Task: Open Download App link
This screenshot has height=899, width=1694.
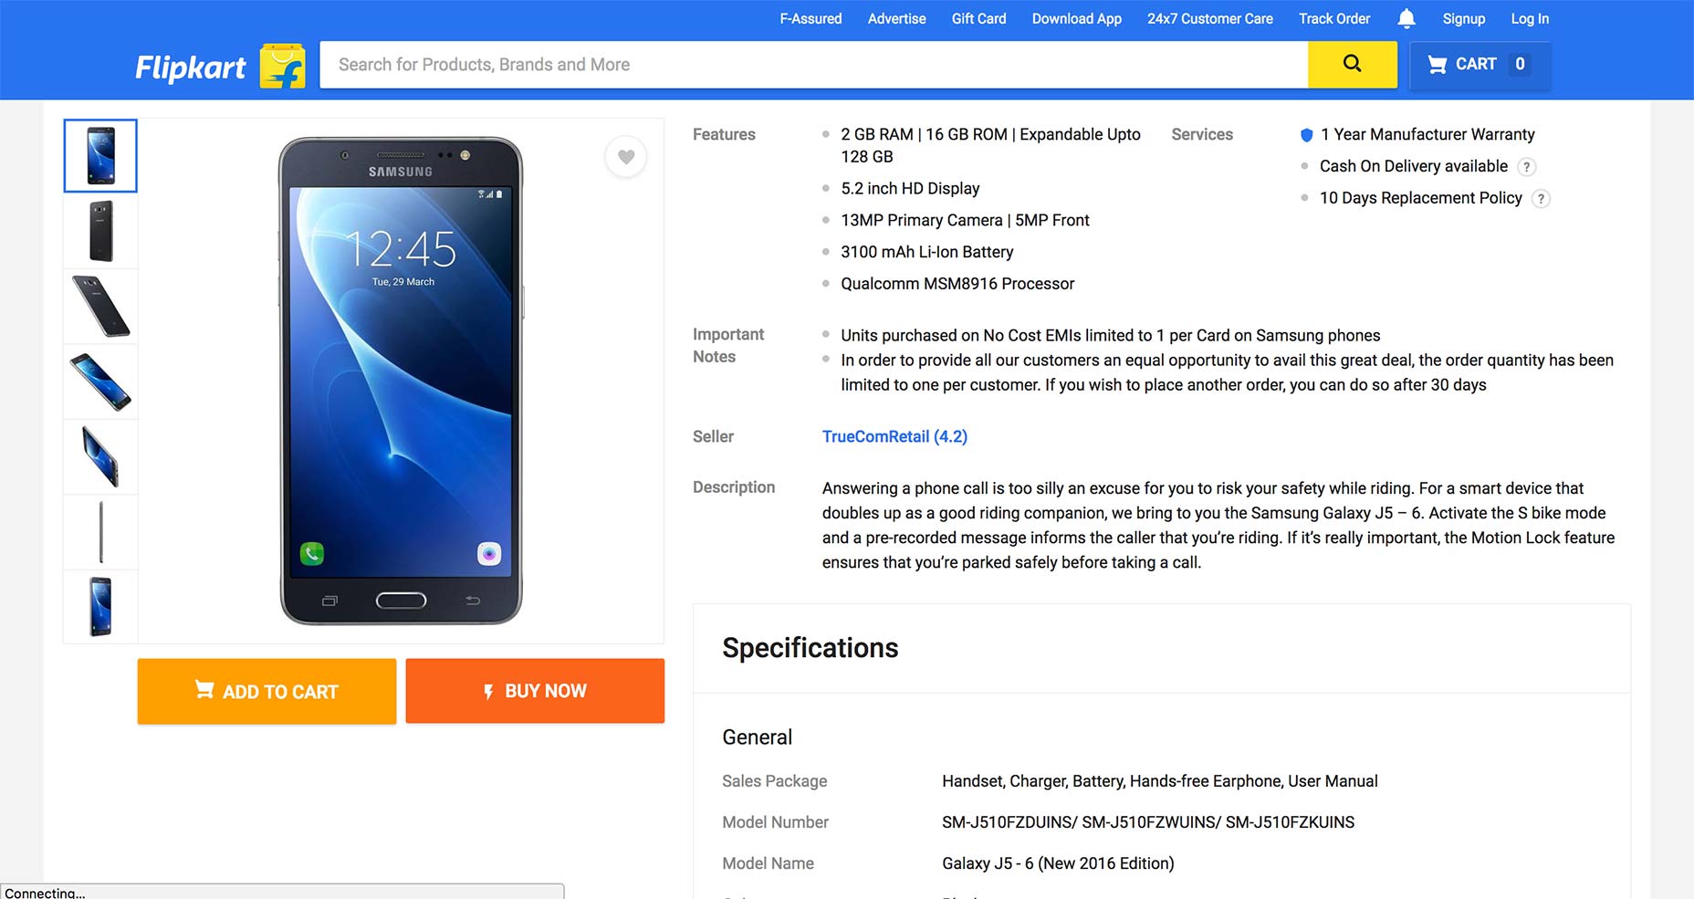Action: (x=1076, y=18)
